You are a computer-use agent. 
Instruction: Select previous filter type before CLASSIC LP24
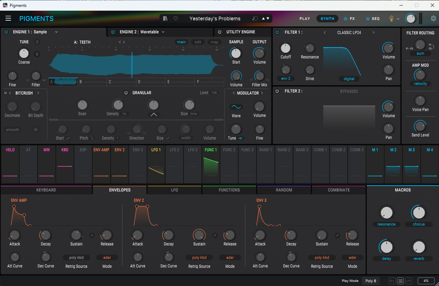point(325,32)
